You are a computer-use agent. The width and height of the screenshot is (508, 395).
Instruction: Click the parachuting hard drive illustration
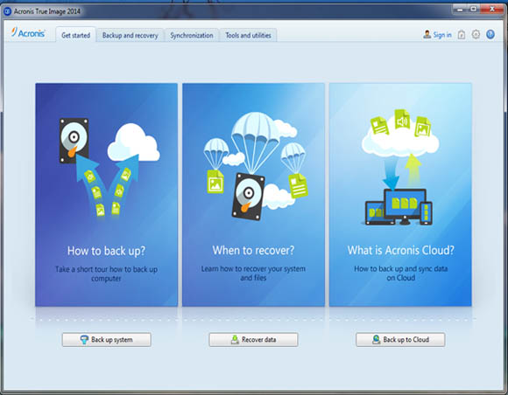click(255, 166)
